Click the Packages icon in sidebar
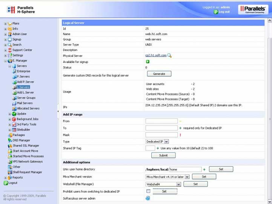Viewport: 272px width, 204px height. tap(10, 135)
